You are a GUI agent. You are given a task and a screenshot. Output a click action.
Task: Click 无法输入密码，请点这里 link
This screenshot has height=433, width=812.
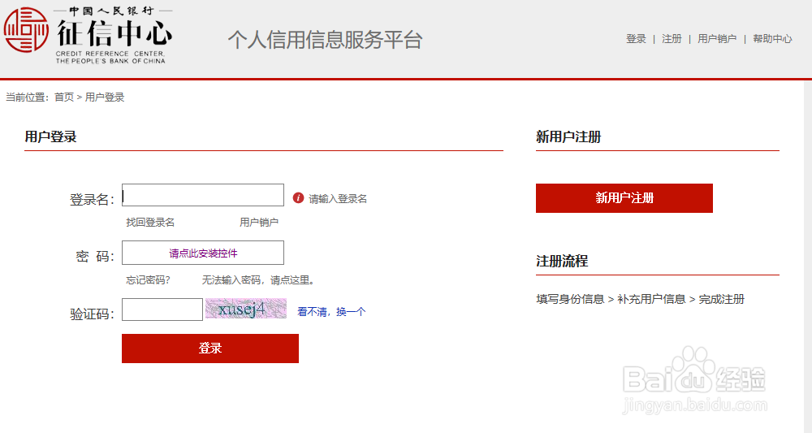258,280
